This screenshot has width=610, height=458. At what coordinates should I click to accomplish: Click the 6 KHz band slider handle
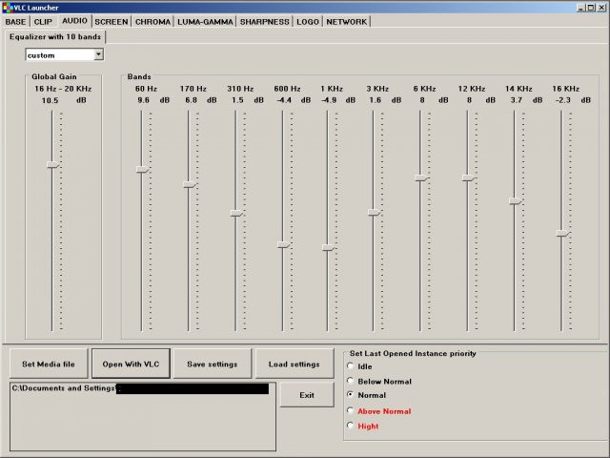421,178
